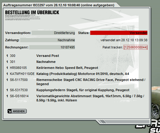
Task: Click the Auftragsnummer I933297 title tab
Action: coord(59,5)
